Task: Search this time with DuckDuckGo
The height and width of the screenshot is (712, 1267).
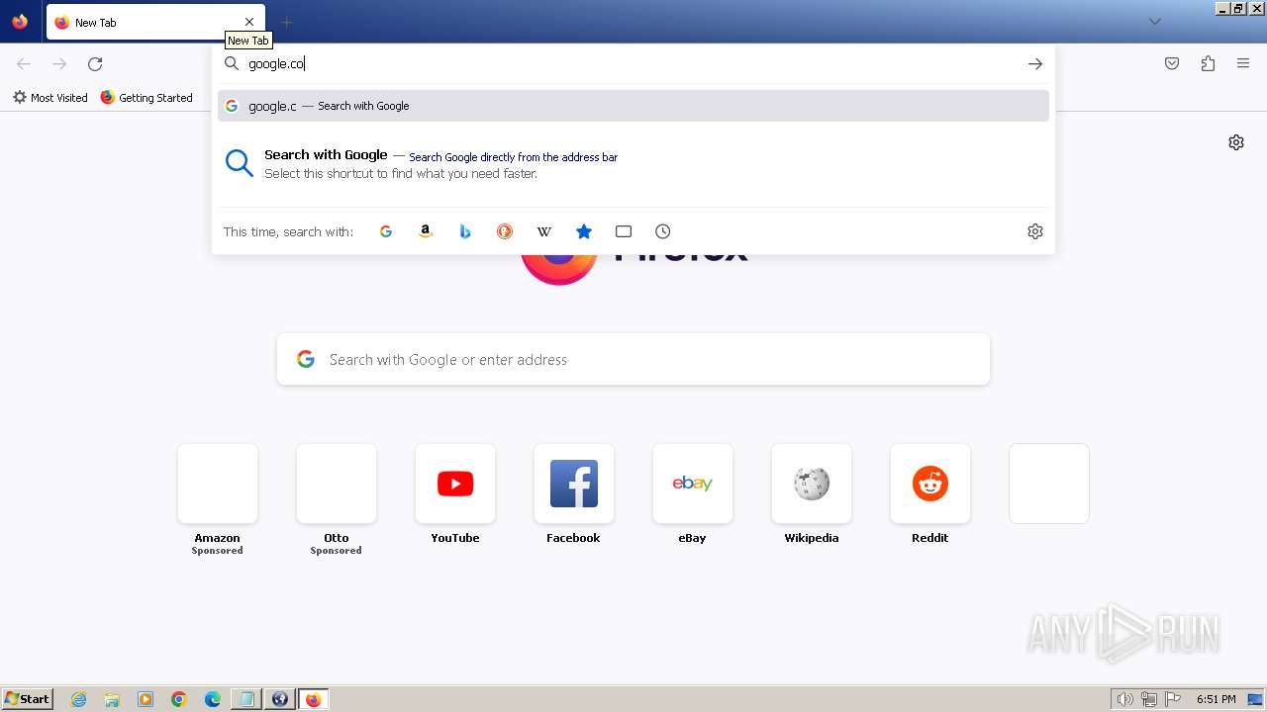Action: pos(505,231)
